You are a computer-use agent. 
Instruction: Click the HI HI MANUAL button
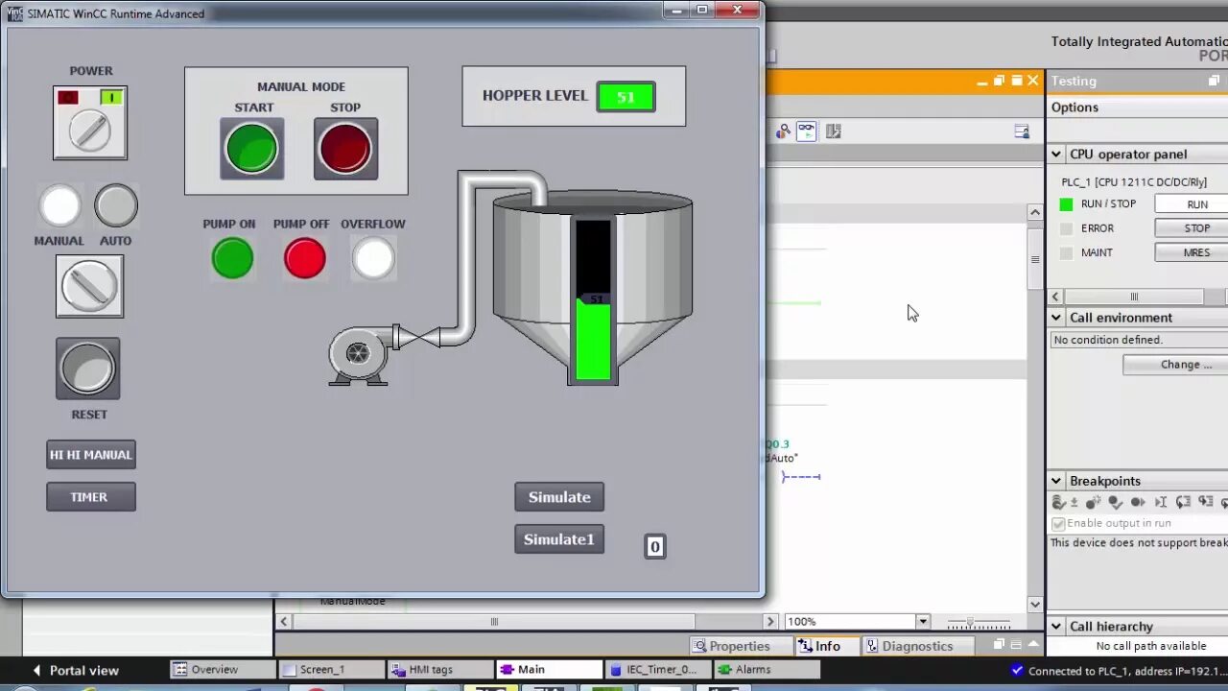click(x=91, y=455)
